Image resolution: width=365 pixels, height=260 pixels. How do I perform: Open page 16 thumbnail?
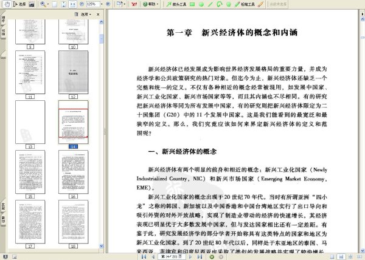pyautogui.click(x=74, y=172)
